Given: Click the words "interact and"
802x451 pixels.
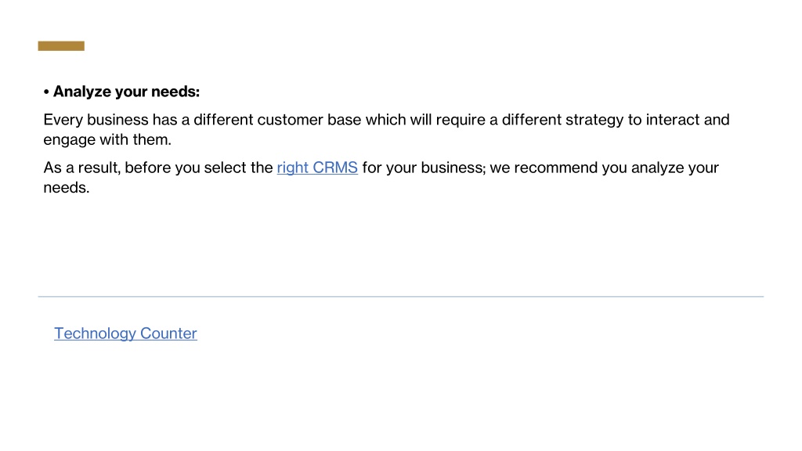Looking at the screenshot, I should tap(688, 120).
